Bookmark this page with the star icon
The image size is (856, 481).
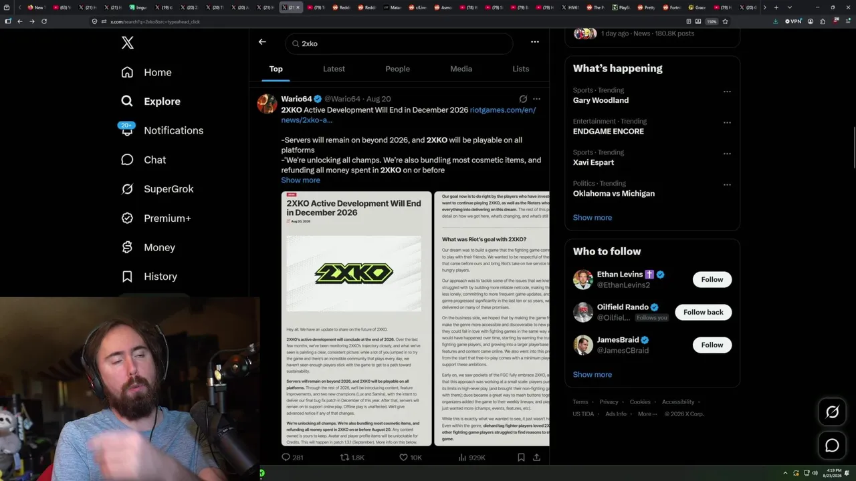(x=725, y=21)
